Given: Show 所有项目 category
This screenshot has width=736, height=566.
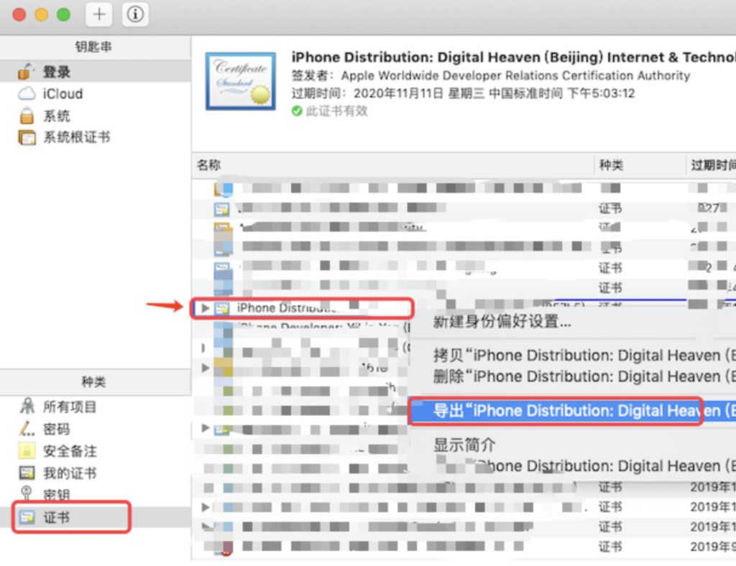Looking at the screenshot, I should point(96,407).
